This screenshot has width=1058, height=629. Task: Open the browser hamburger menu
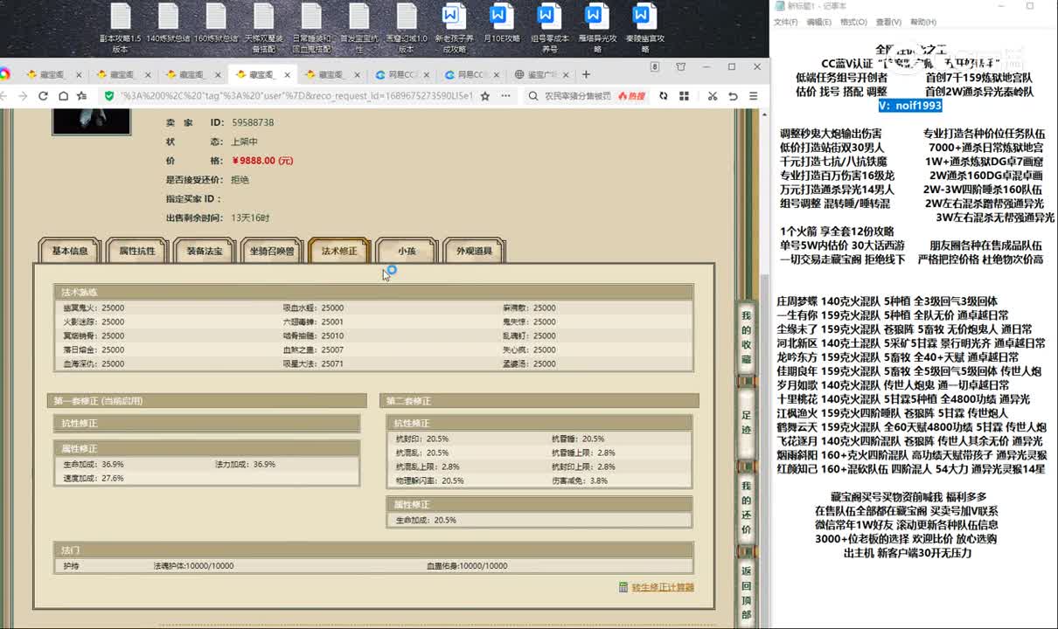click(755, 96)
